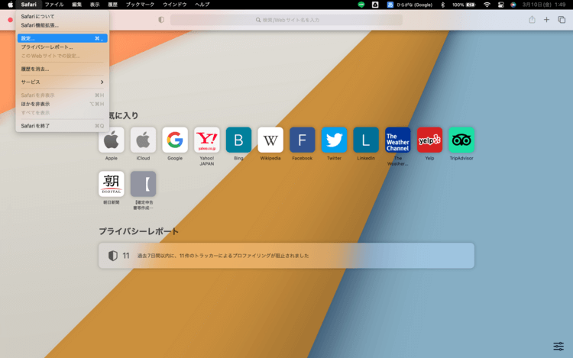Screen dimensions: 573x358
Task: Switch the ひらがな (Google) input source
Action: pyautogui.click(x=410, y=5)
